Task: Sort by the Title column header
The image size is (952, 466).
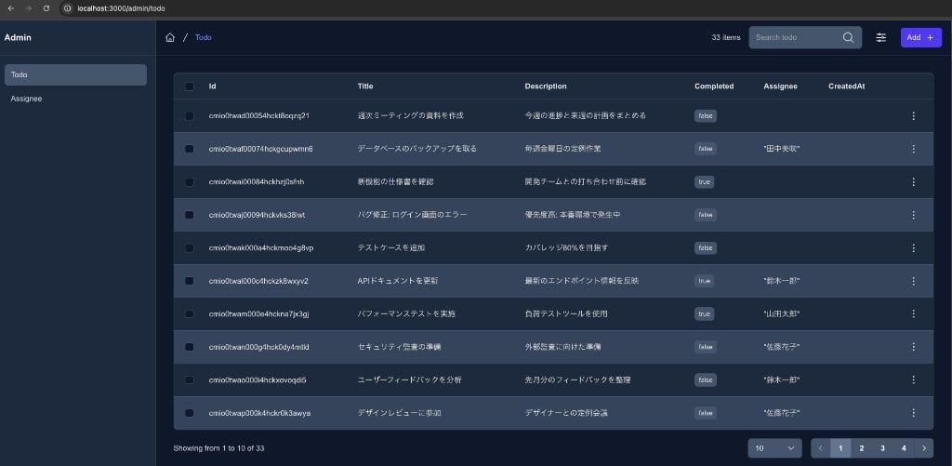Action: [x=365, y=87]
